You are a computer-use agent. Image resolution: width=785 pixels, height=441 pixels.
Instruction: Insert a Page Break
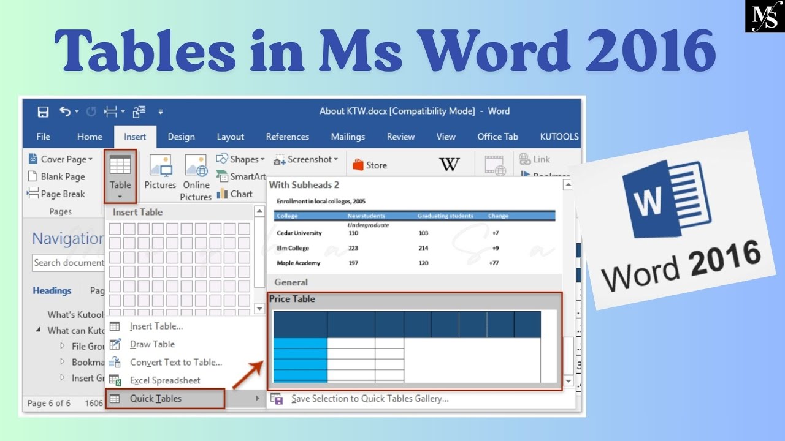point(56,194)
